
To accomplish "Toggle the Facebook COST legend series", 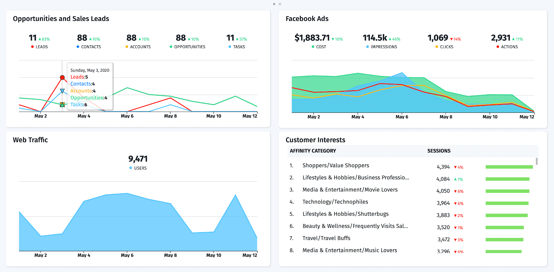I will click(319, 47).
